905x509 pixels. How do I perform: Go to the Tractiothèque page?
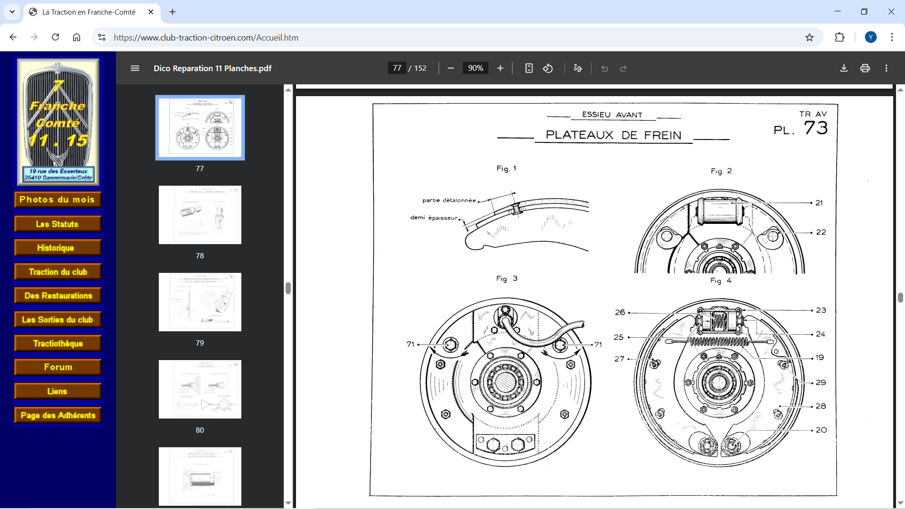click(x=58, y=344)
